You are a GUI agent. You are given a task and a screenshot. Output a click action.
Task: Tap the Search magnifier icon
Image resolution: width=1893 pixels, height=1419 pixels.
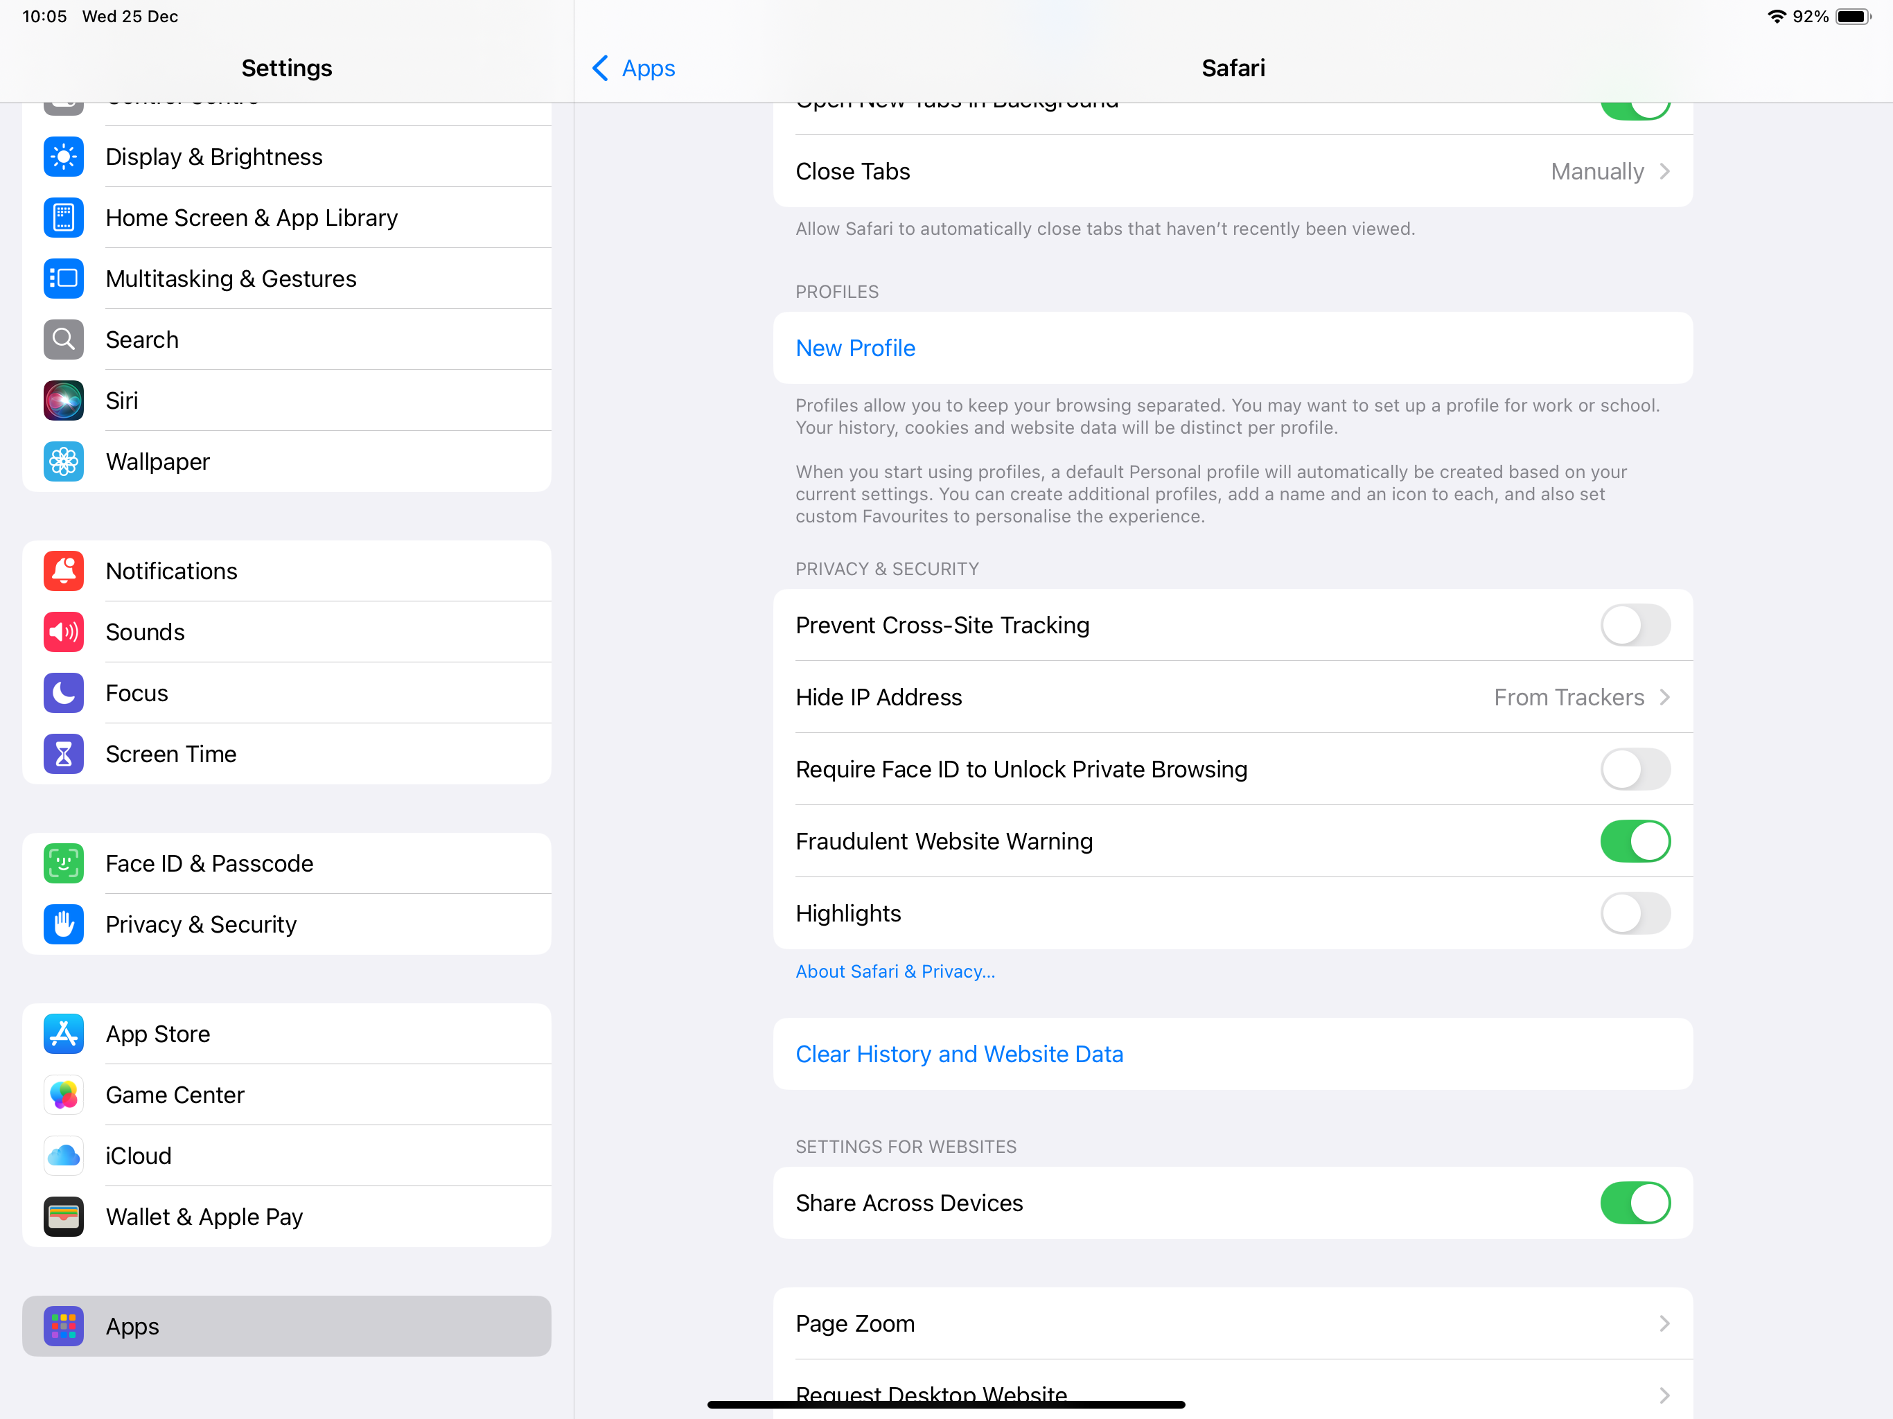click(x=63, y=340)
